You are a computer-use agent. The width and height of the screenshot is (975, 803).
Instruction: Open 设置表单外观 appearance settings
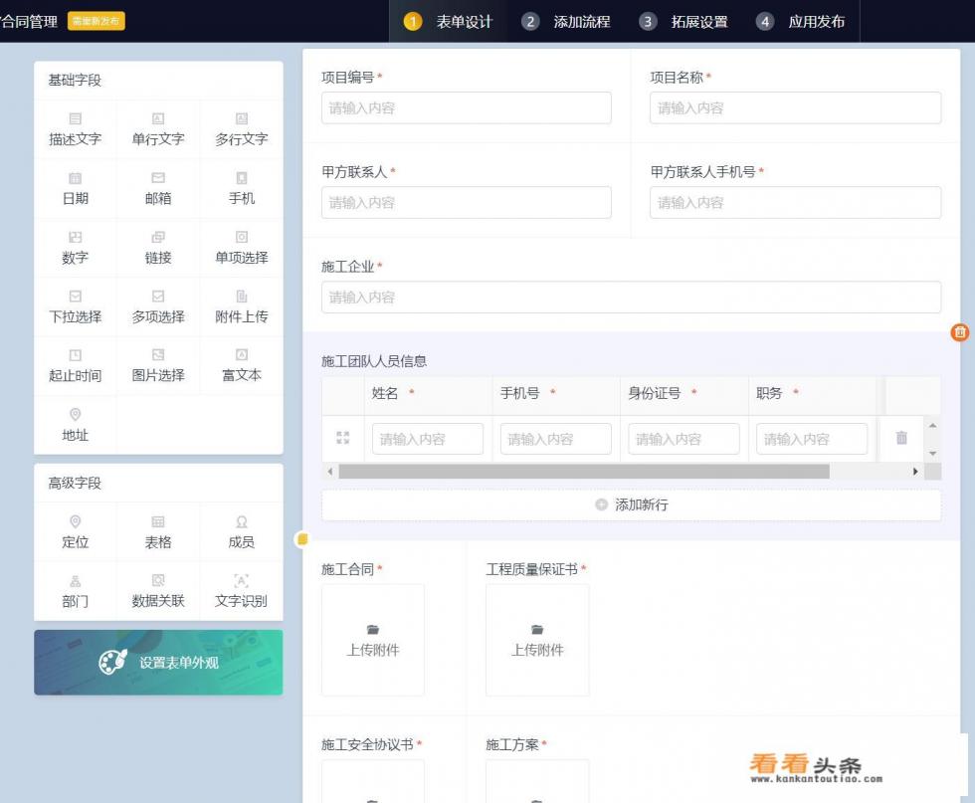(158, 662)
